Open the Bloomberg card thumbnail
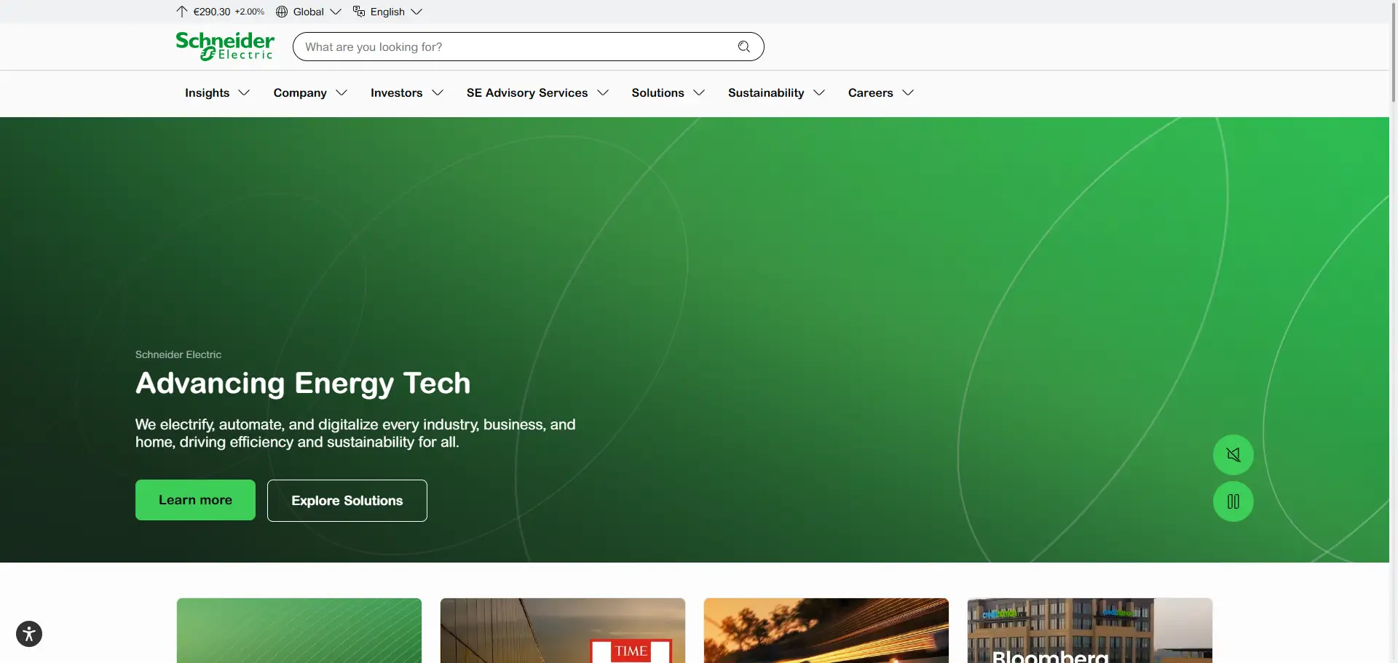The width and height of the screenshot is (1398, 663). [1090, 630]
